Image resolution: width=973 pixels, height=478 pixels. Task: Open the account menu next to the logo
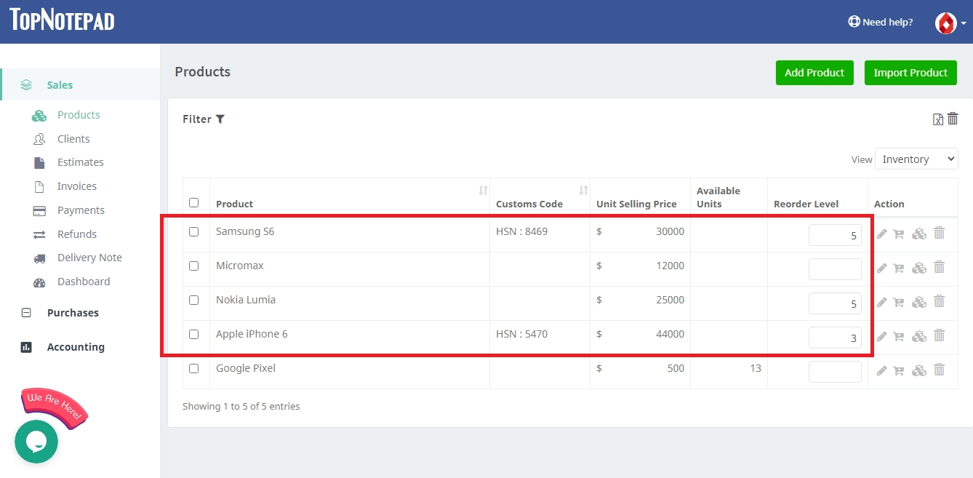(950, 22)
